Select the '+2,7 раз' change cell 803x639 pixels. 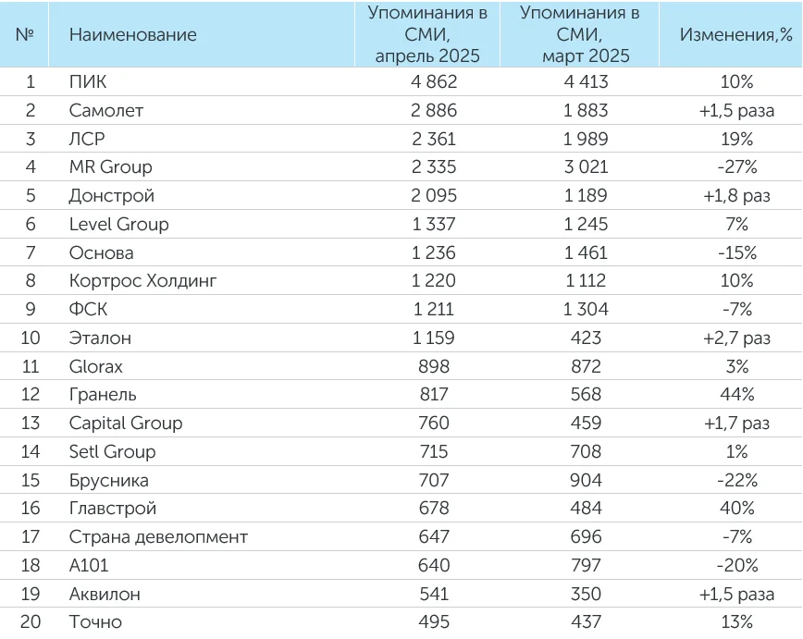point(735,338)
